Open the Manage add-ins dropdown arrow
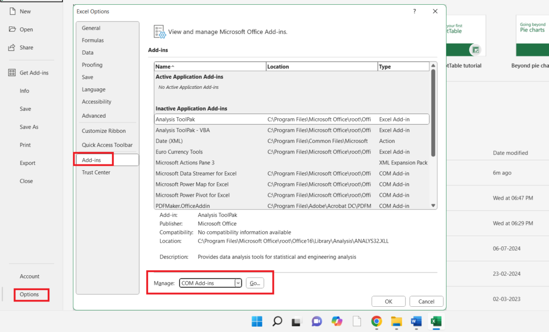This screenshot has width=549, height=332. point(238,283)
